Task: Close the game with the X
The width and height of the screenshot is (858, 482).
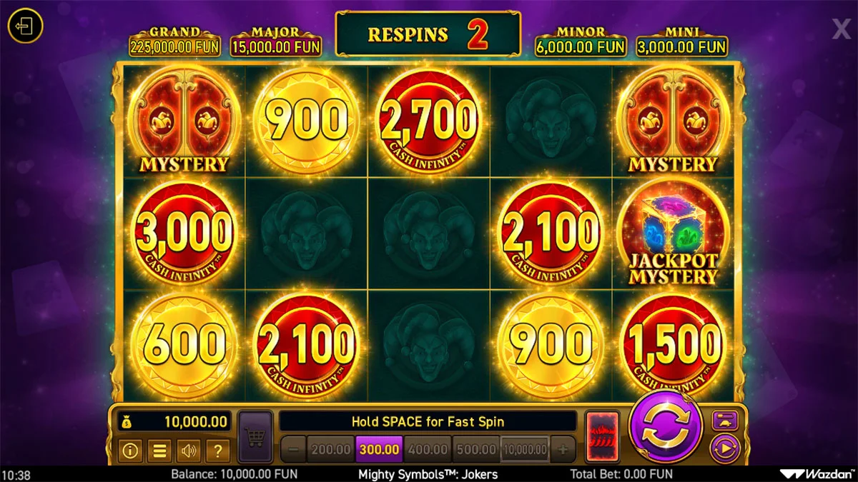Action: [x=841, y=29]
